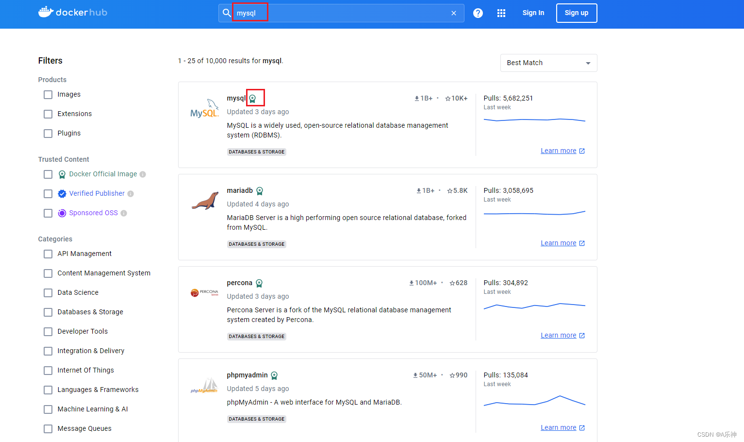The width and height of the screenshot is (744, 442).
Task: Enable the Verified Publisher checkbox
Action: point(48,194)
